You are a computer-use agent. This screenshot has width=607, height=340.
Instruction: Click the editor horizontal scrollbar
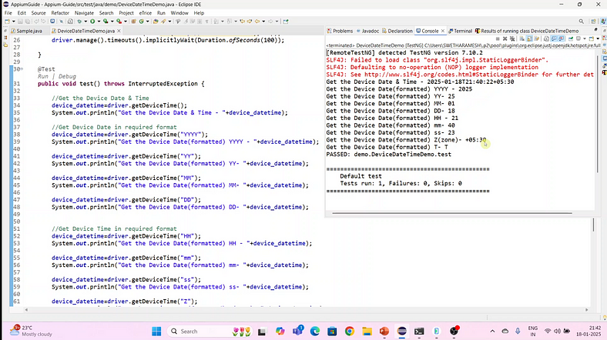[x=306, y=310]
